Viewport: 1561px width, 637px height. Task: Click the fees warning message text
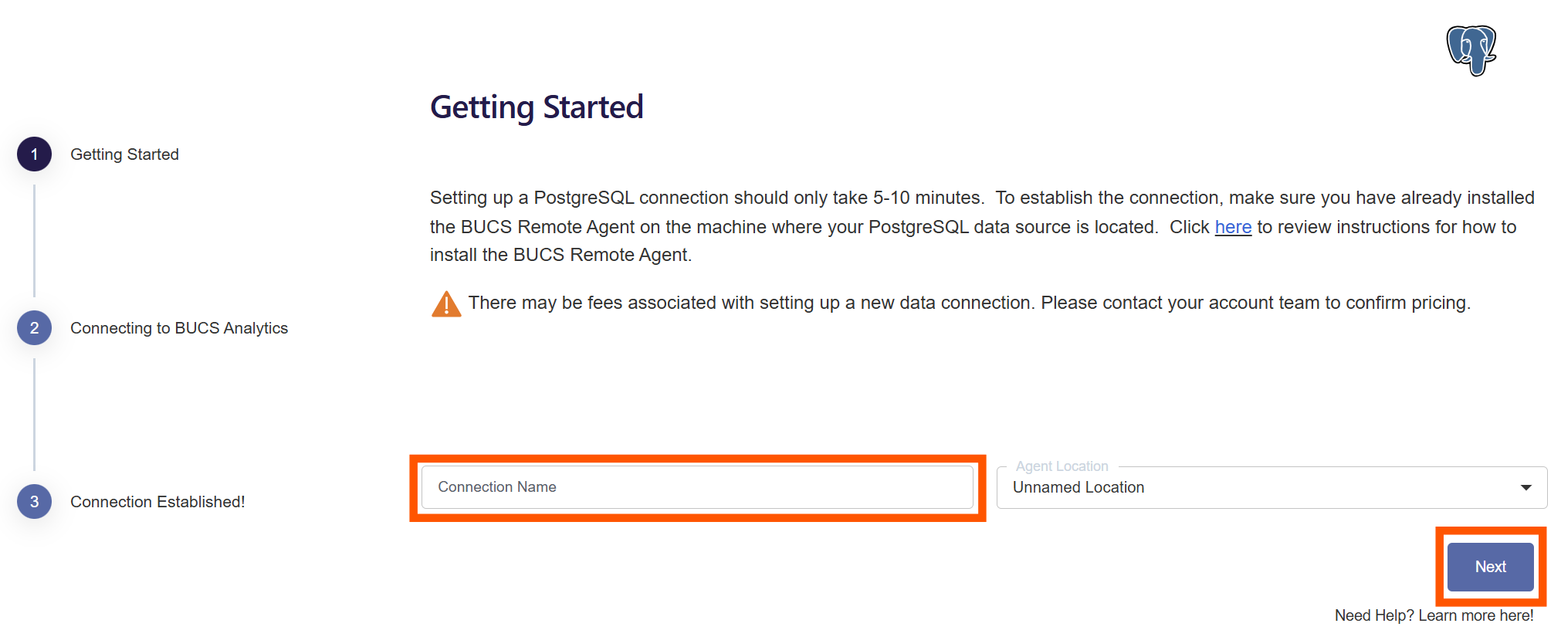969,303
